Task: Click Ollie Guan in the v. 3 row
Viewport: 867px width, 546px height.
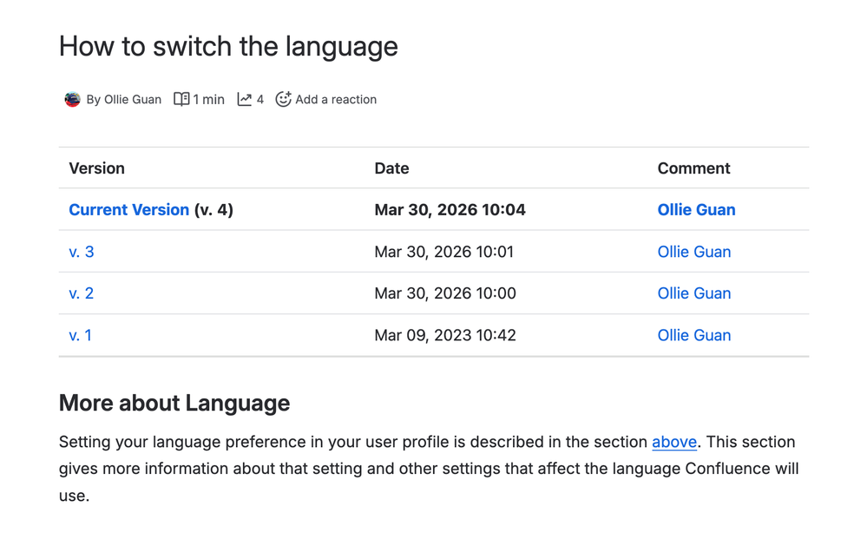Action: (693, 252)
